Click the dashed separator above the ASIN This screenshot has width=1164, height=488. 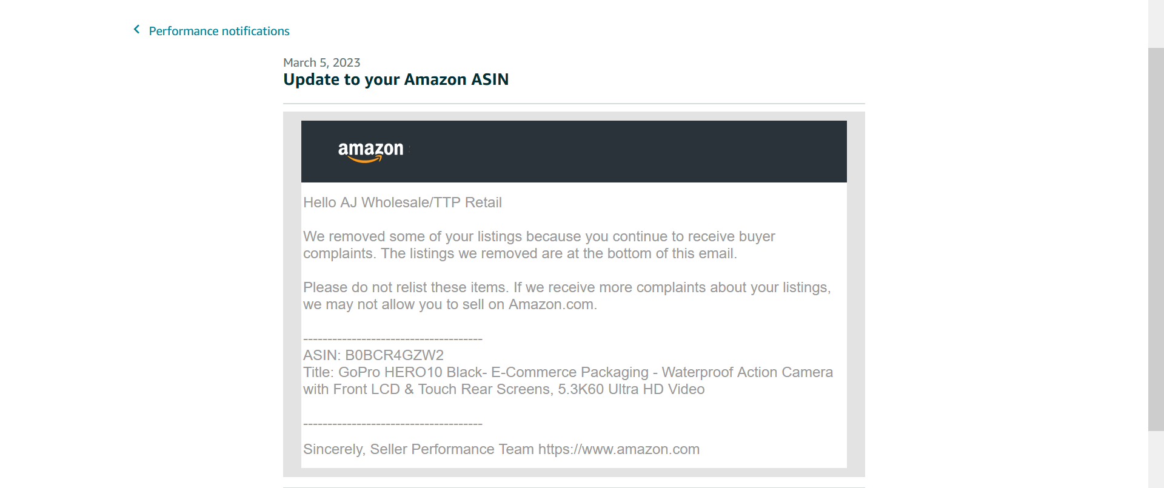[392, 339]
